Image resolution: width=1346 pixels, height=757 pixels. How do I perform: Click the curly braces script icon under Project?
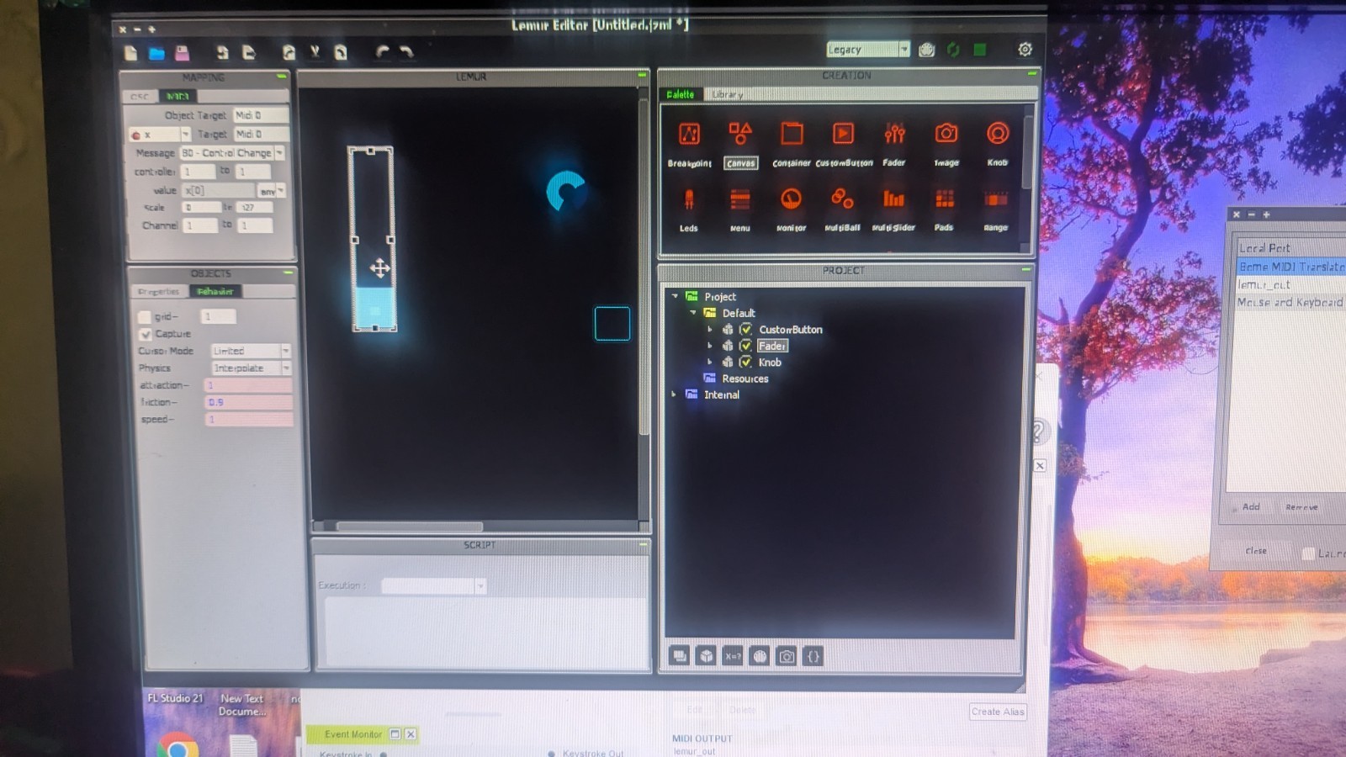pyautogui.click(x=813, y=656)
